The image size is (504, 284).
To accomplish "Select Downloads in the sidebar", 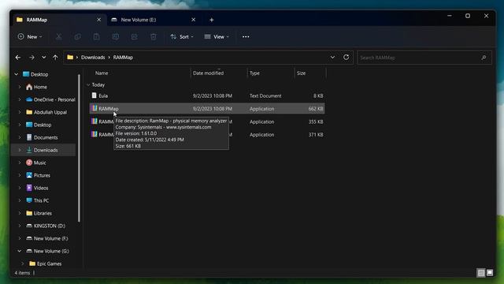I will (46, 150).
